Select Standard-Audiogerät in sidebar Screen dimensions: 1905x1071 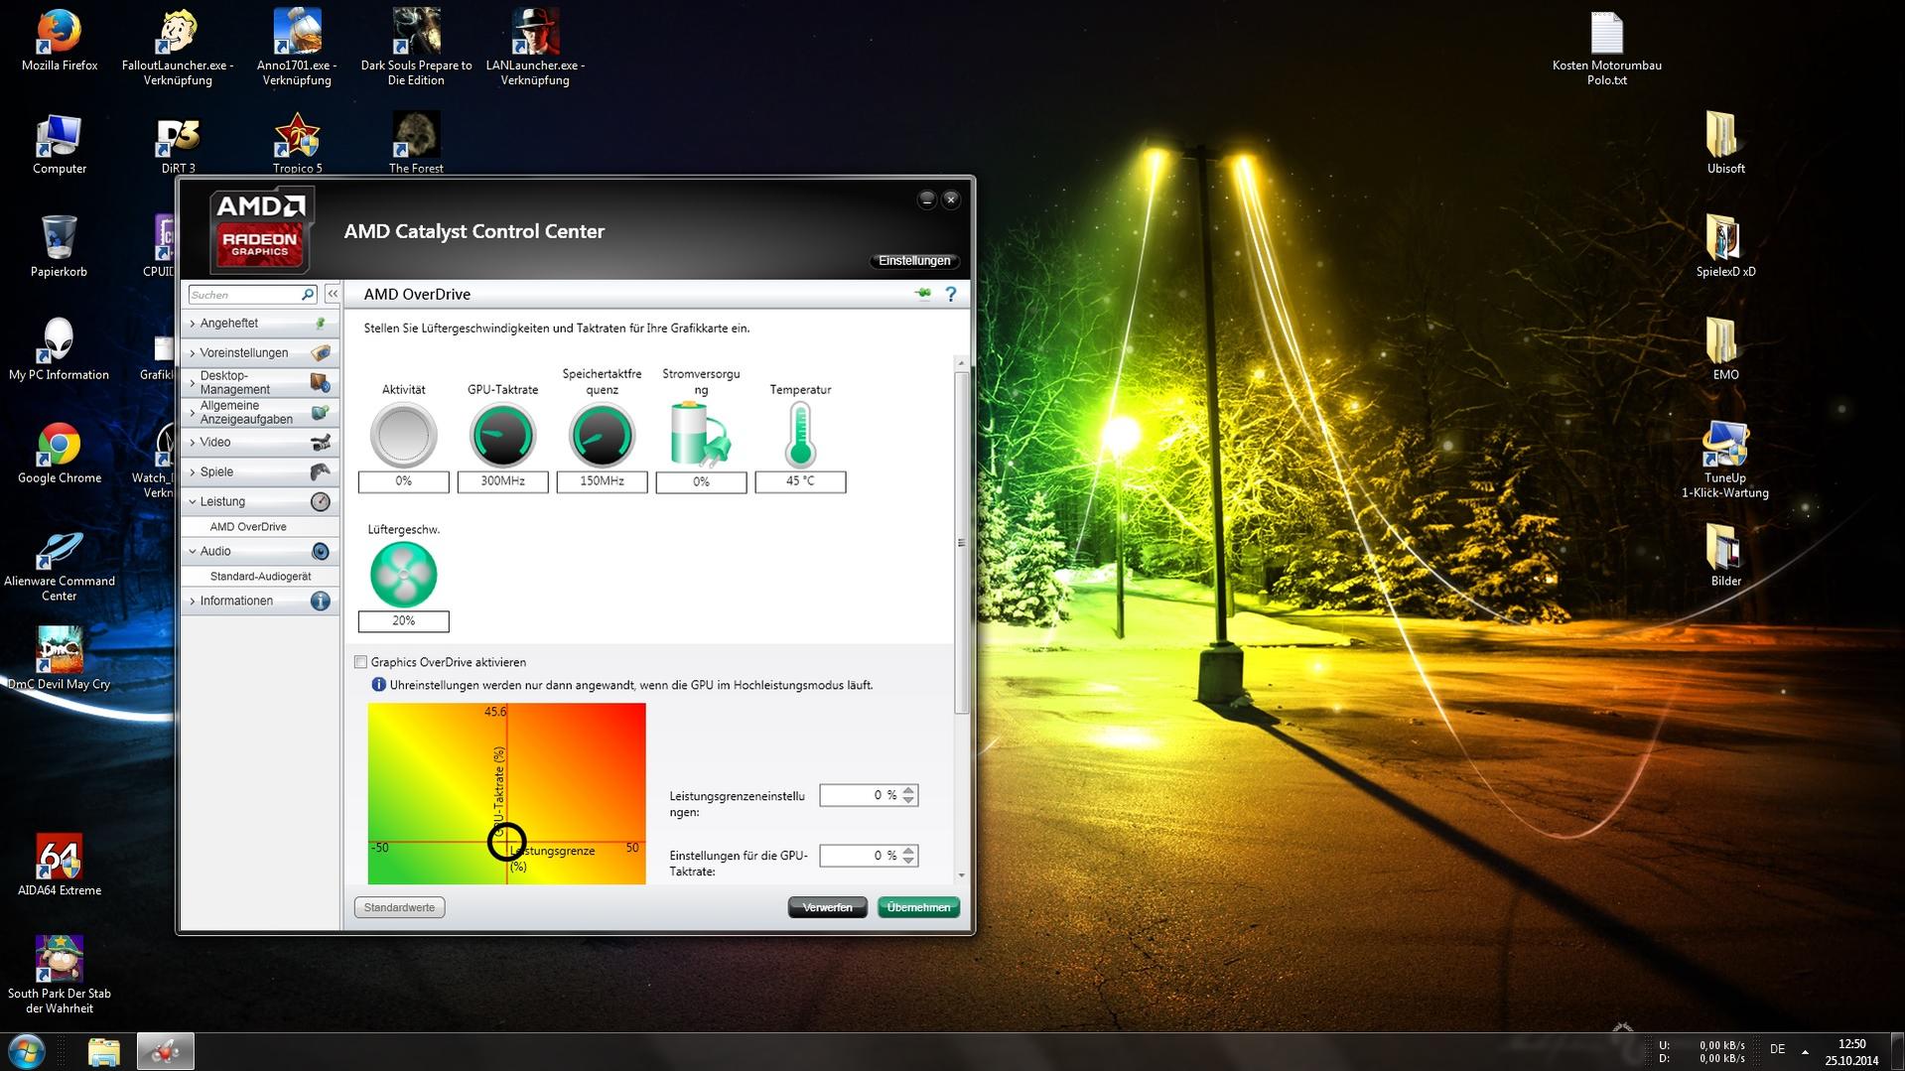coord(260,577)
